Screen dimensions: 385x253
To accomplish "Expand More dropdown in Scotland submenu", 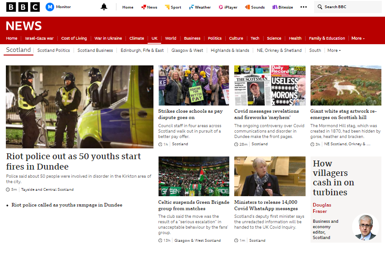I will (x=334, y=51).
